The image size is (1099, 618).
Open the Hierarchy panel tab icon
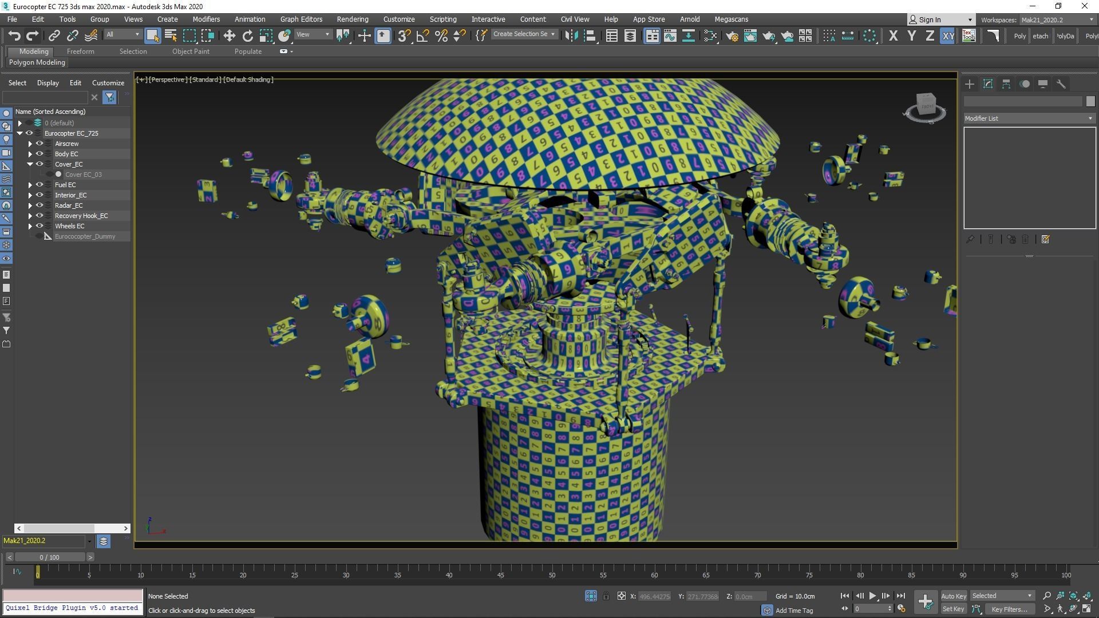pyautogui.click(x=1006, y=84)
